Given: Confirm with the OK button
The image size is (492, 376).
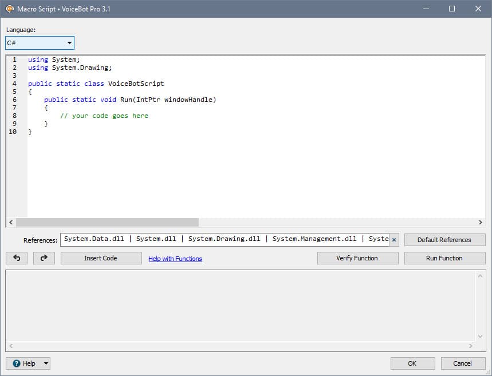Looking at the screenshot, I should pos(412,363).
